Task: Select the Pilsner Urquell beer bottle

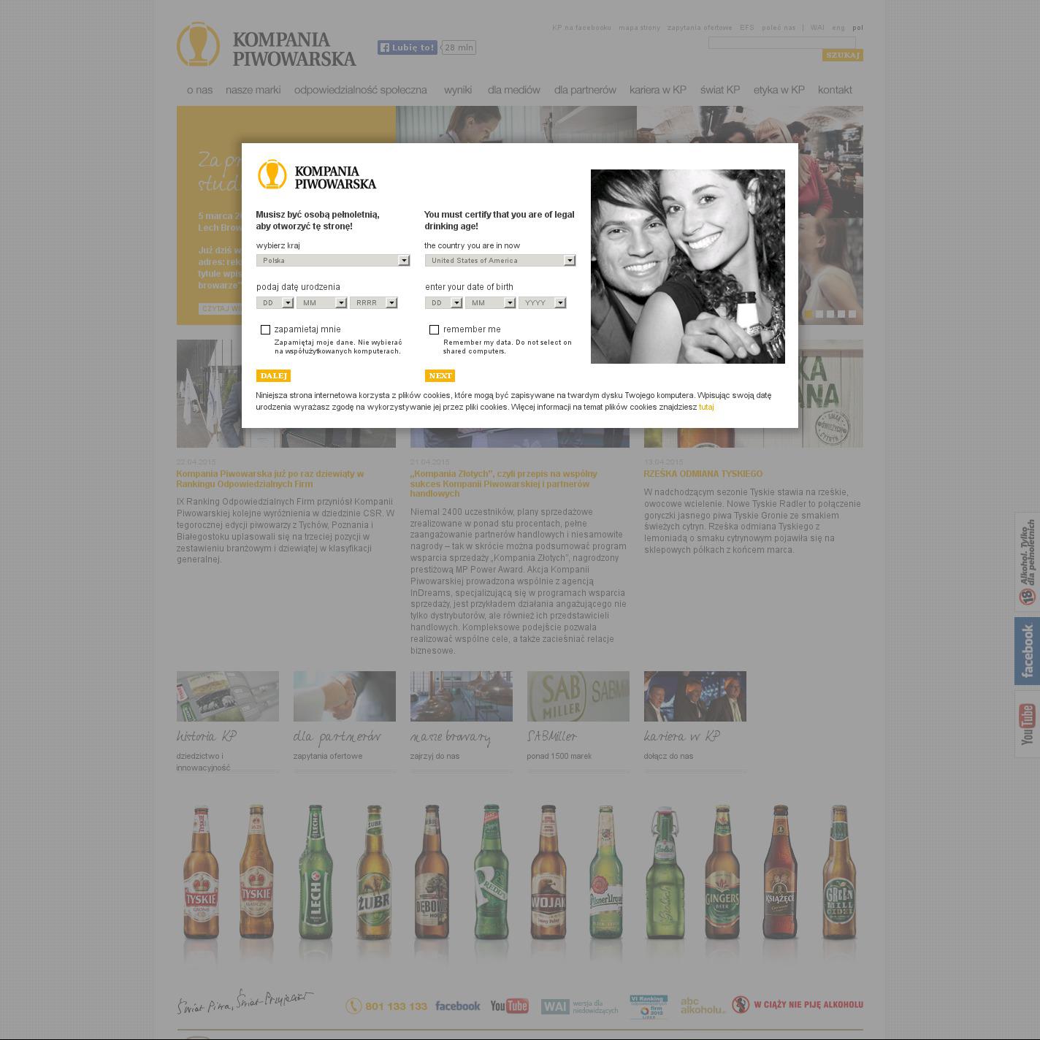Action: (605, 873)
